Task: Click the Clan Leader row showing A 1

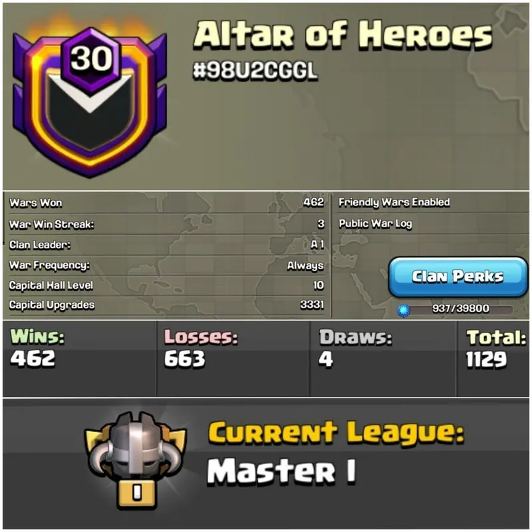Action: click(167, 245)
